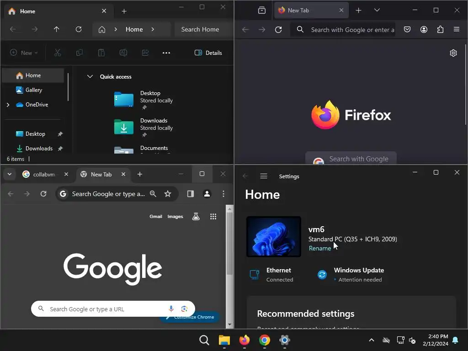Show hidden icons in system tray
468x351 pixels.
(371, 340)
